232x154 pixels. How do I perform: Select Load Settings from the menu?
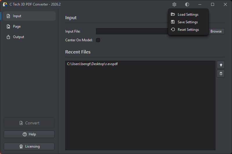(x=188, y=15)
